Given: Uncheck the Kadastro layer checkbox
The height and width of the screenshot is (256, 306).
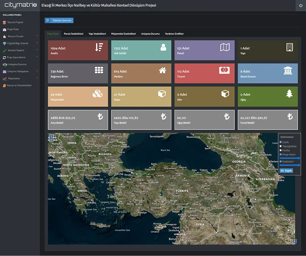Looking at the screenshot, I should [281, 161].
